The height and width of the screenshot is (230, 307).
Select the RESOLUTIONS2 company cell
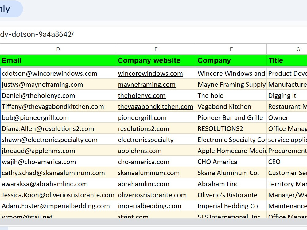(x=231, y=129)
